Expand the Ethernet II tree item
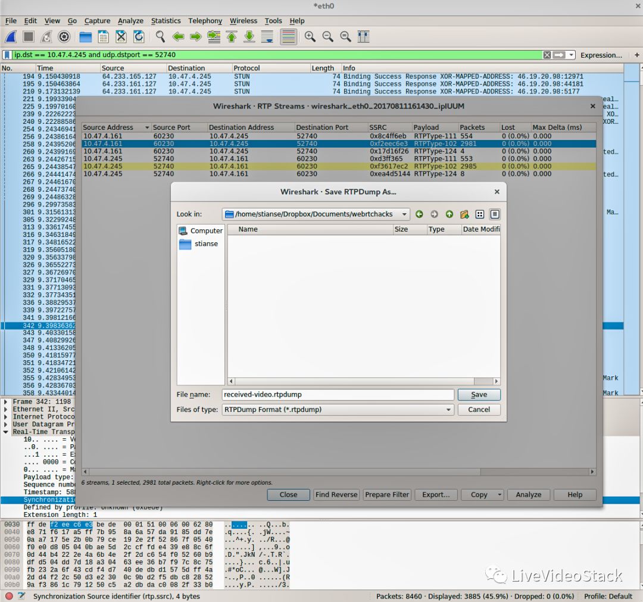 (x=6, y=409)
